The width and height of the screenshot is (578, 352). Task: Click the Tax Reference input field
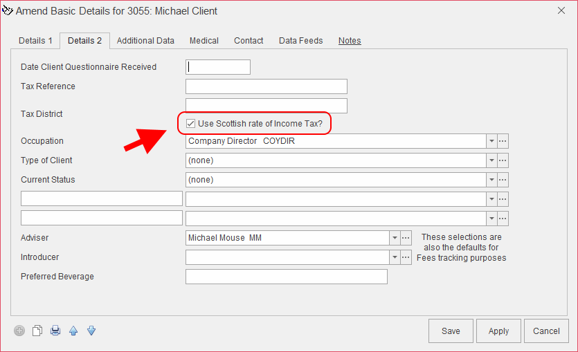click(267, 86)
